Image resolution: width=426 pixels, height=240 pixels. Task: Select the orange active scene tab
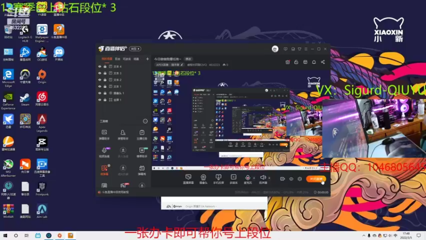click(x=107, y=59)
